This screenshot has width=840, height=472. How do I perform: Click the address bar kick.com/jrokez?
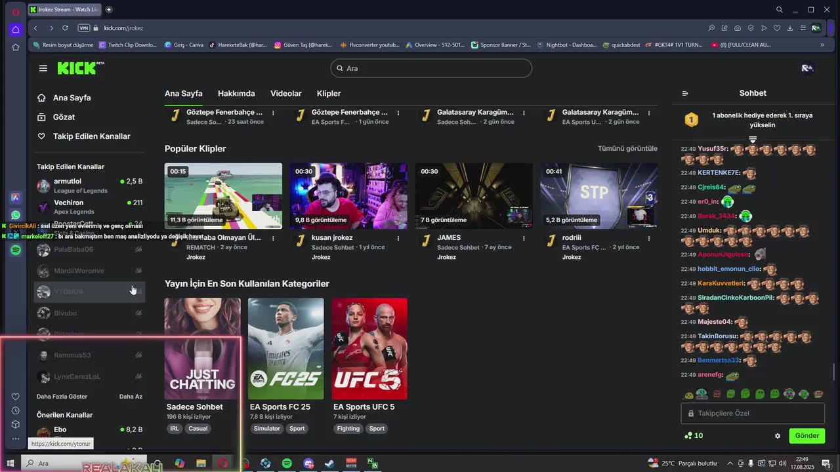123,28
